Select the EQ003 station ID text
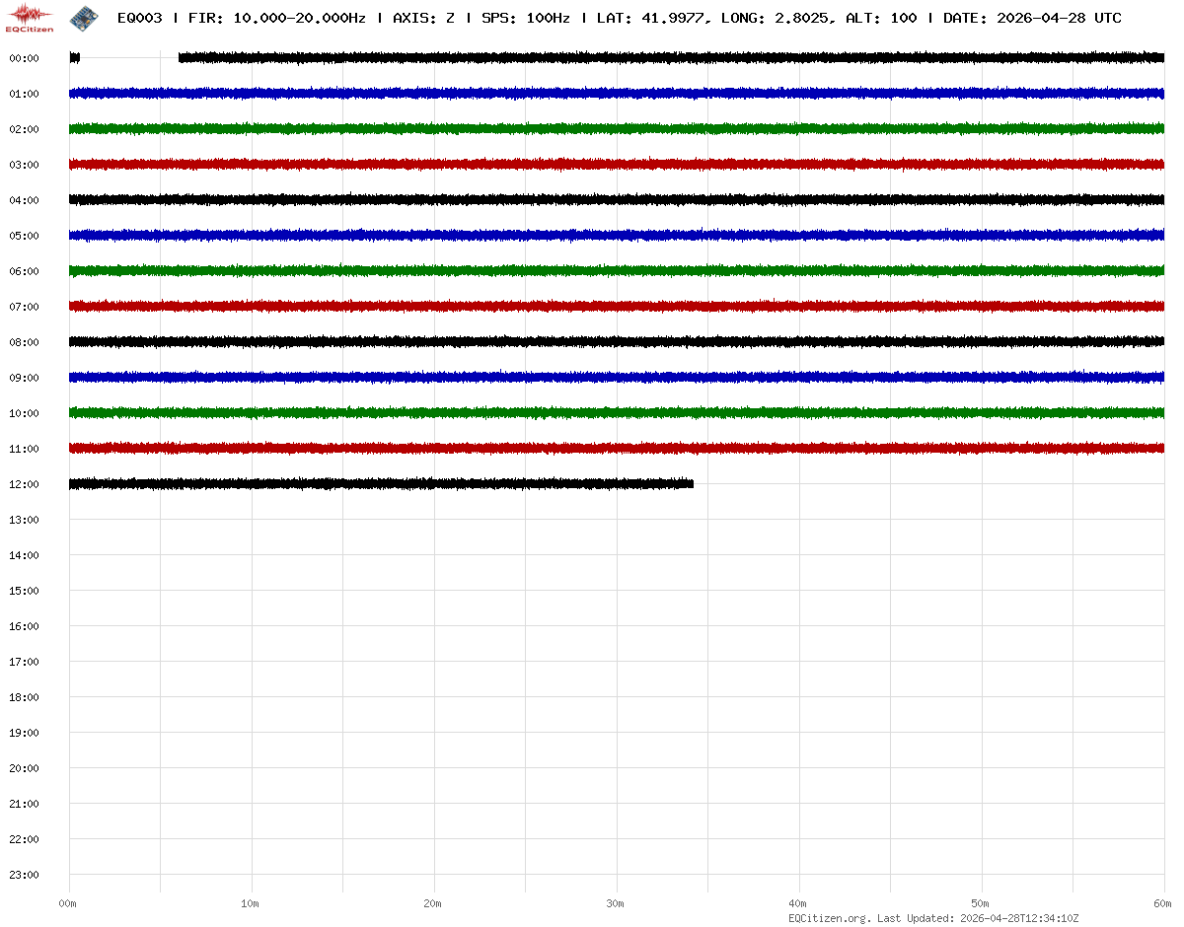This screenshot has width=1184, height=927. coord(139,18)
